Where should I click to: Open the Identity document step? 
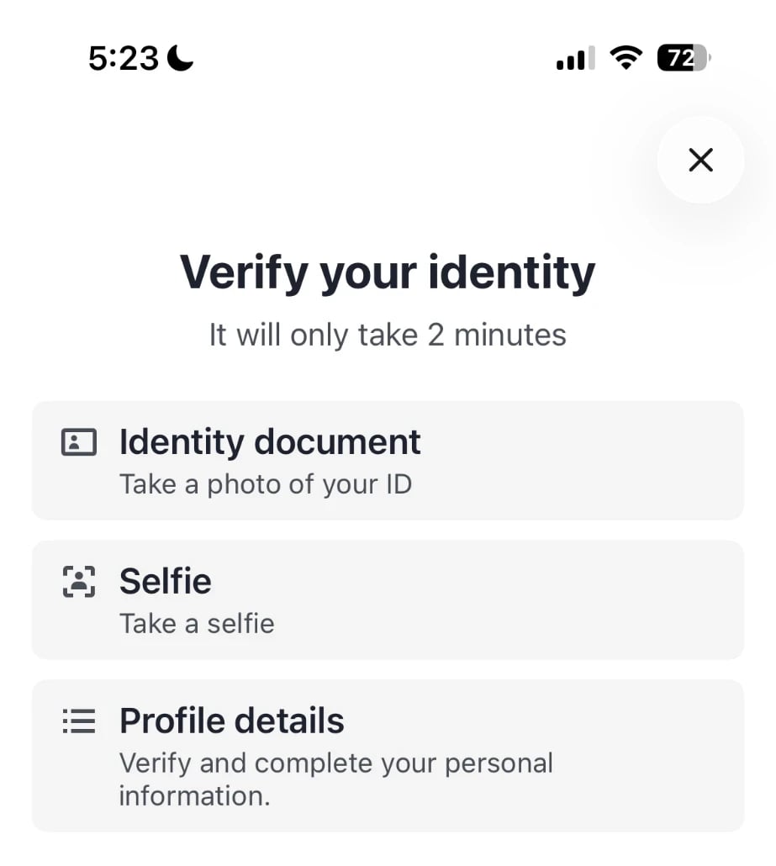[x=388, y=460]
